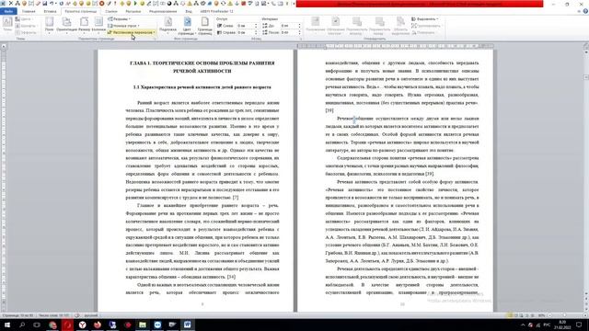Click the taskbar clock and date
The width and height of the screenshot is (589, 331).
click(562, 325)
